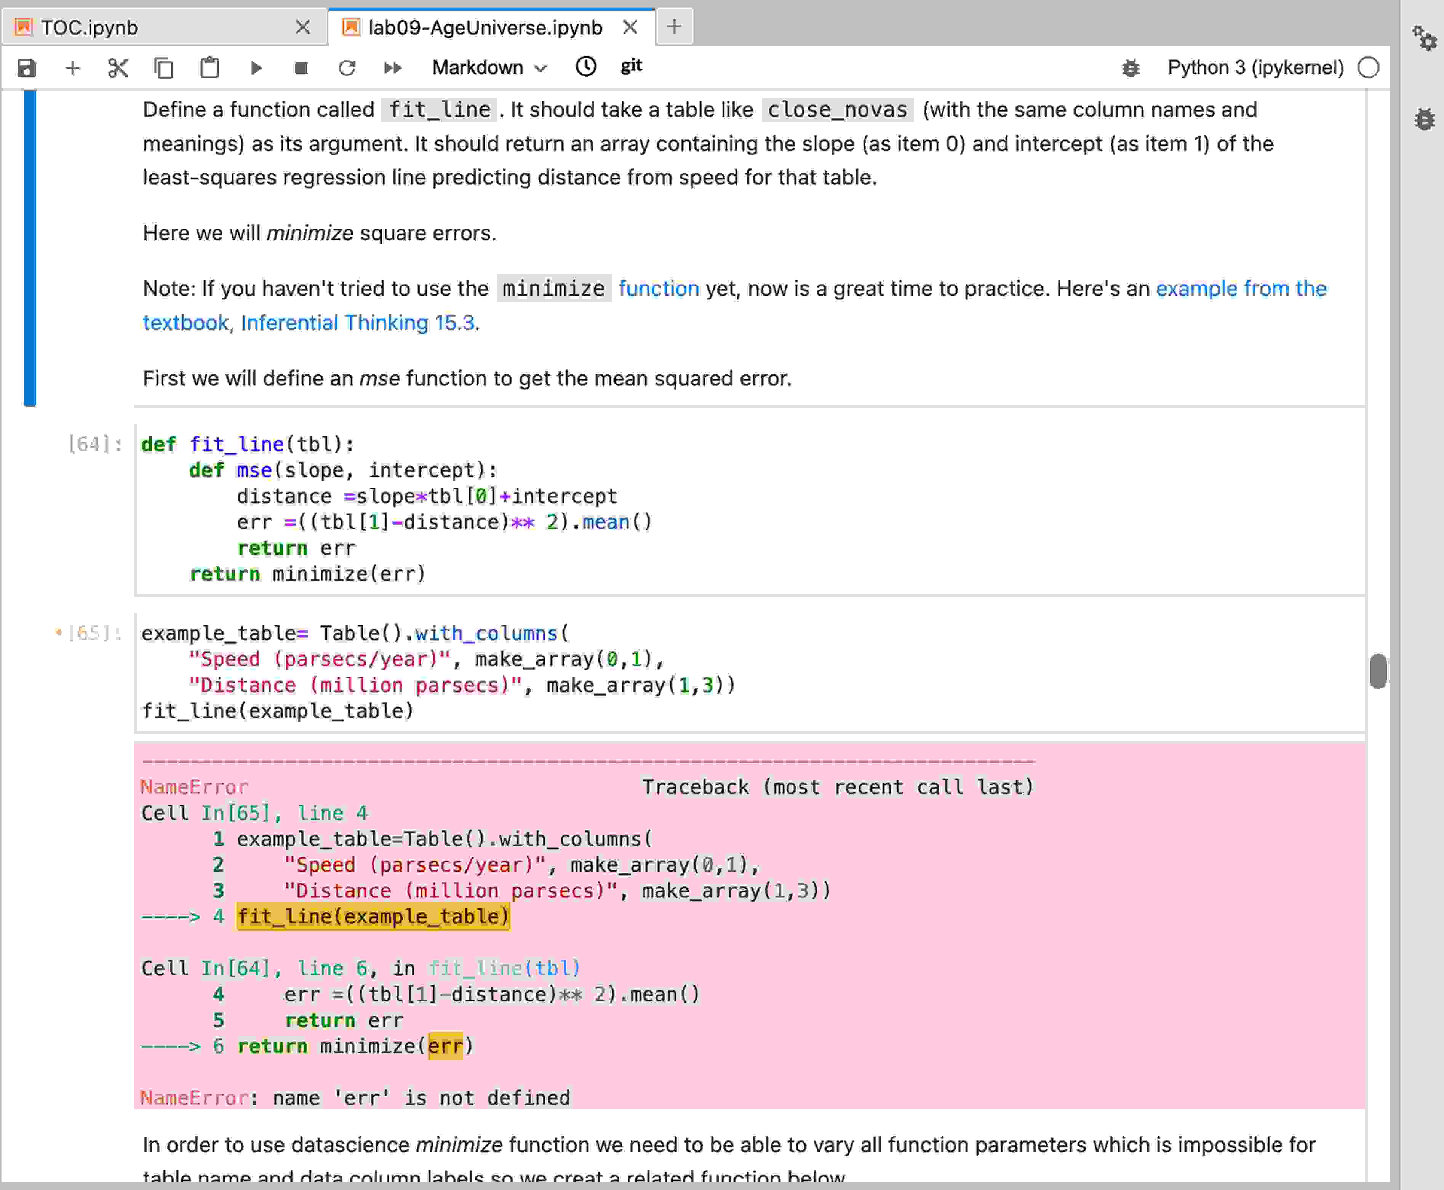Close the lab09-AgeUniverse.ipynb tab
This screenshot has height=1190, width=1444.
point(630,27)
